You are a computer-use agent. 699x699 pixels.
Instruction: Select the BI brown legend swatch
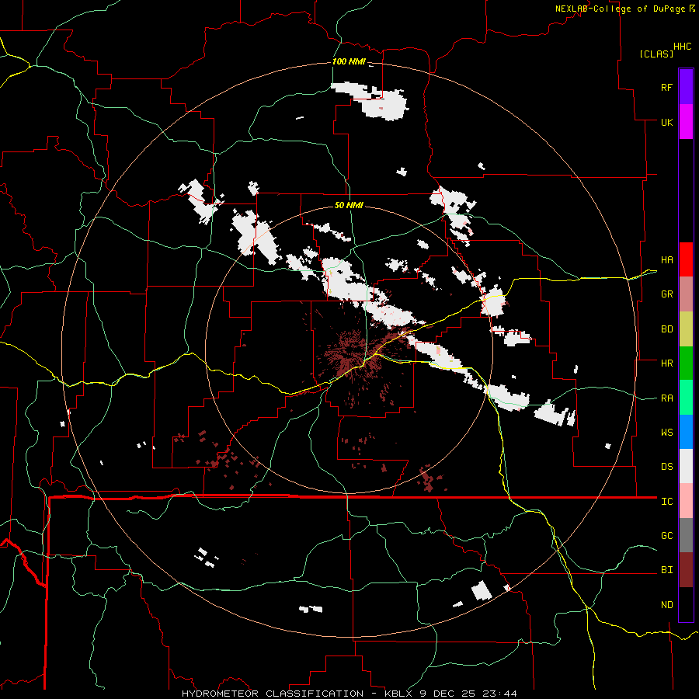(x=686, y=570)
